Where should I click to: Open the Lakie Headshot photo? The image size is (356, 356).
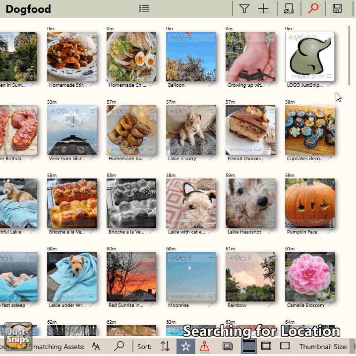tap(250, 203)
